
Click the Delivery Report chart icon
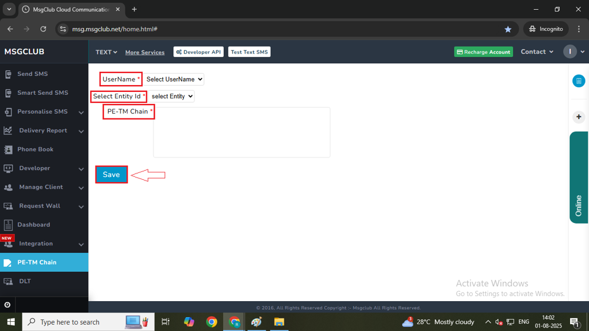[8, 130]
